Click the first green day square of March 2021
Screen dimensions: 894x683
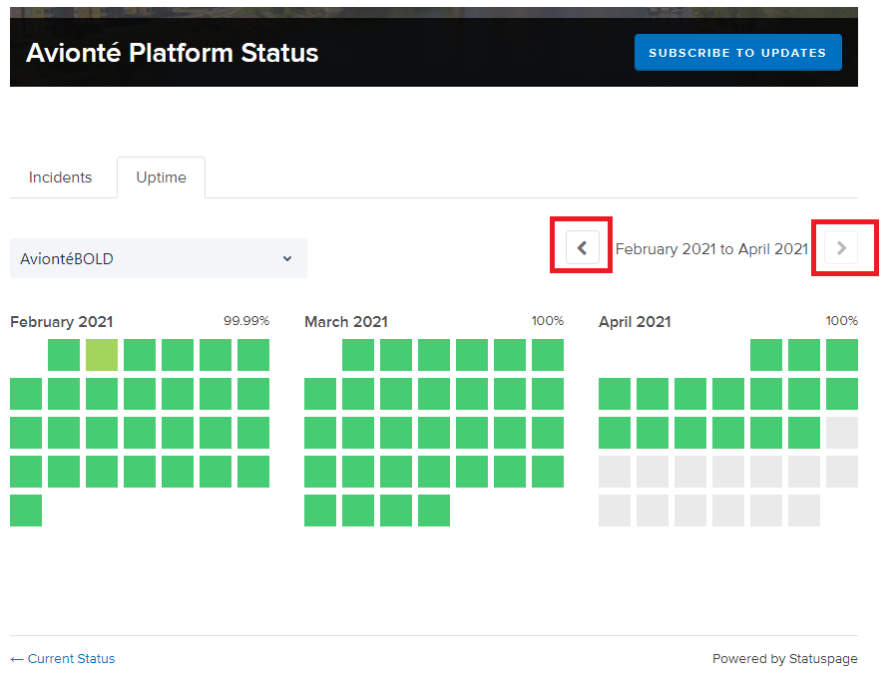pyautogui.click(x=358, y=355)
